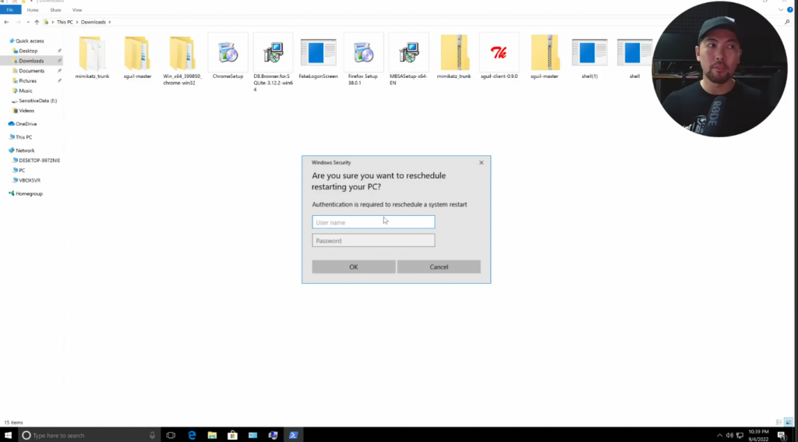Select the shell(1) file

click(589, 52)
